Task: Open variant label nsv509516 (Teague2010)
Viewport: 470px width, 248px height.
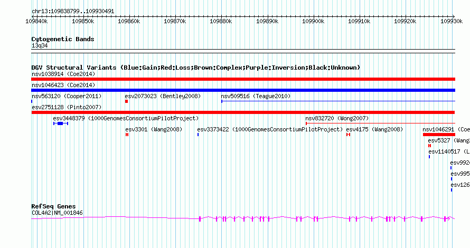Action: [x=256, y=96]
